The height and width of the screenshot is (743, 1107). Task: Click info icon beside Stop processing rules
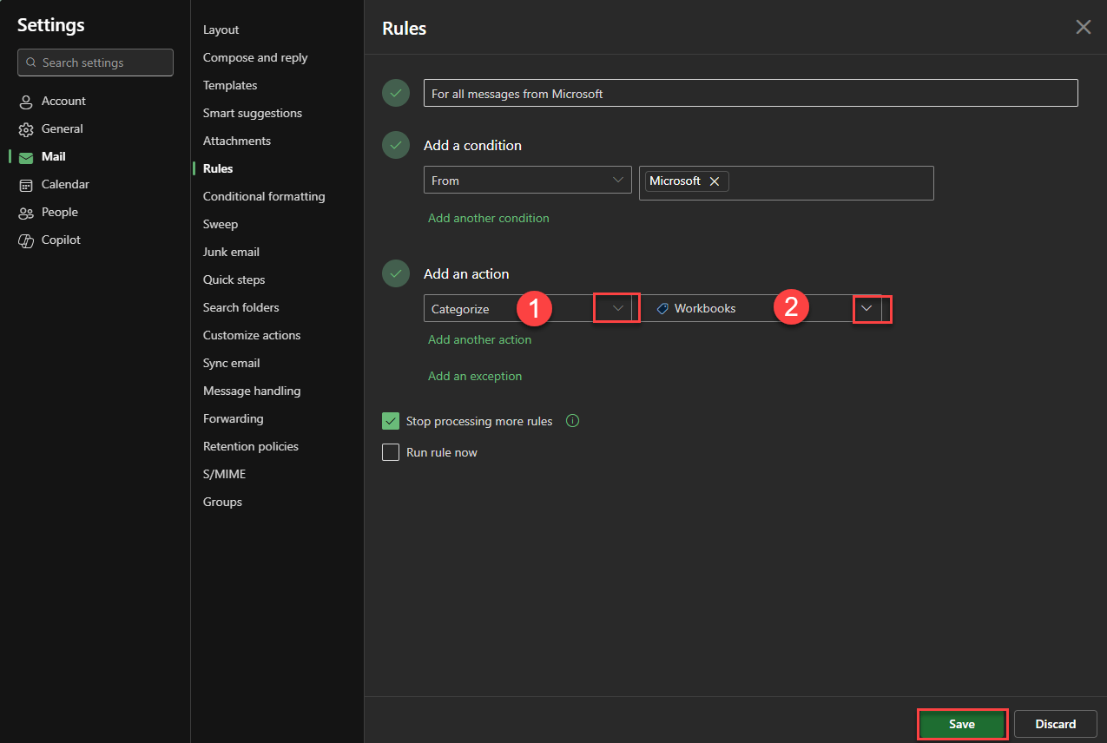pyautogui.click(x=572, y=421)
